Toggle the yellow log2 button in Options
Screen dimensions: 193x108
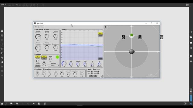(x=44, y=57)
